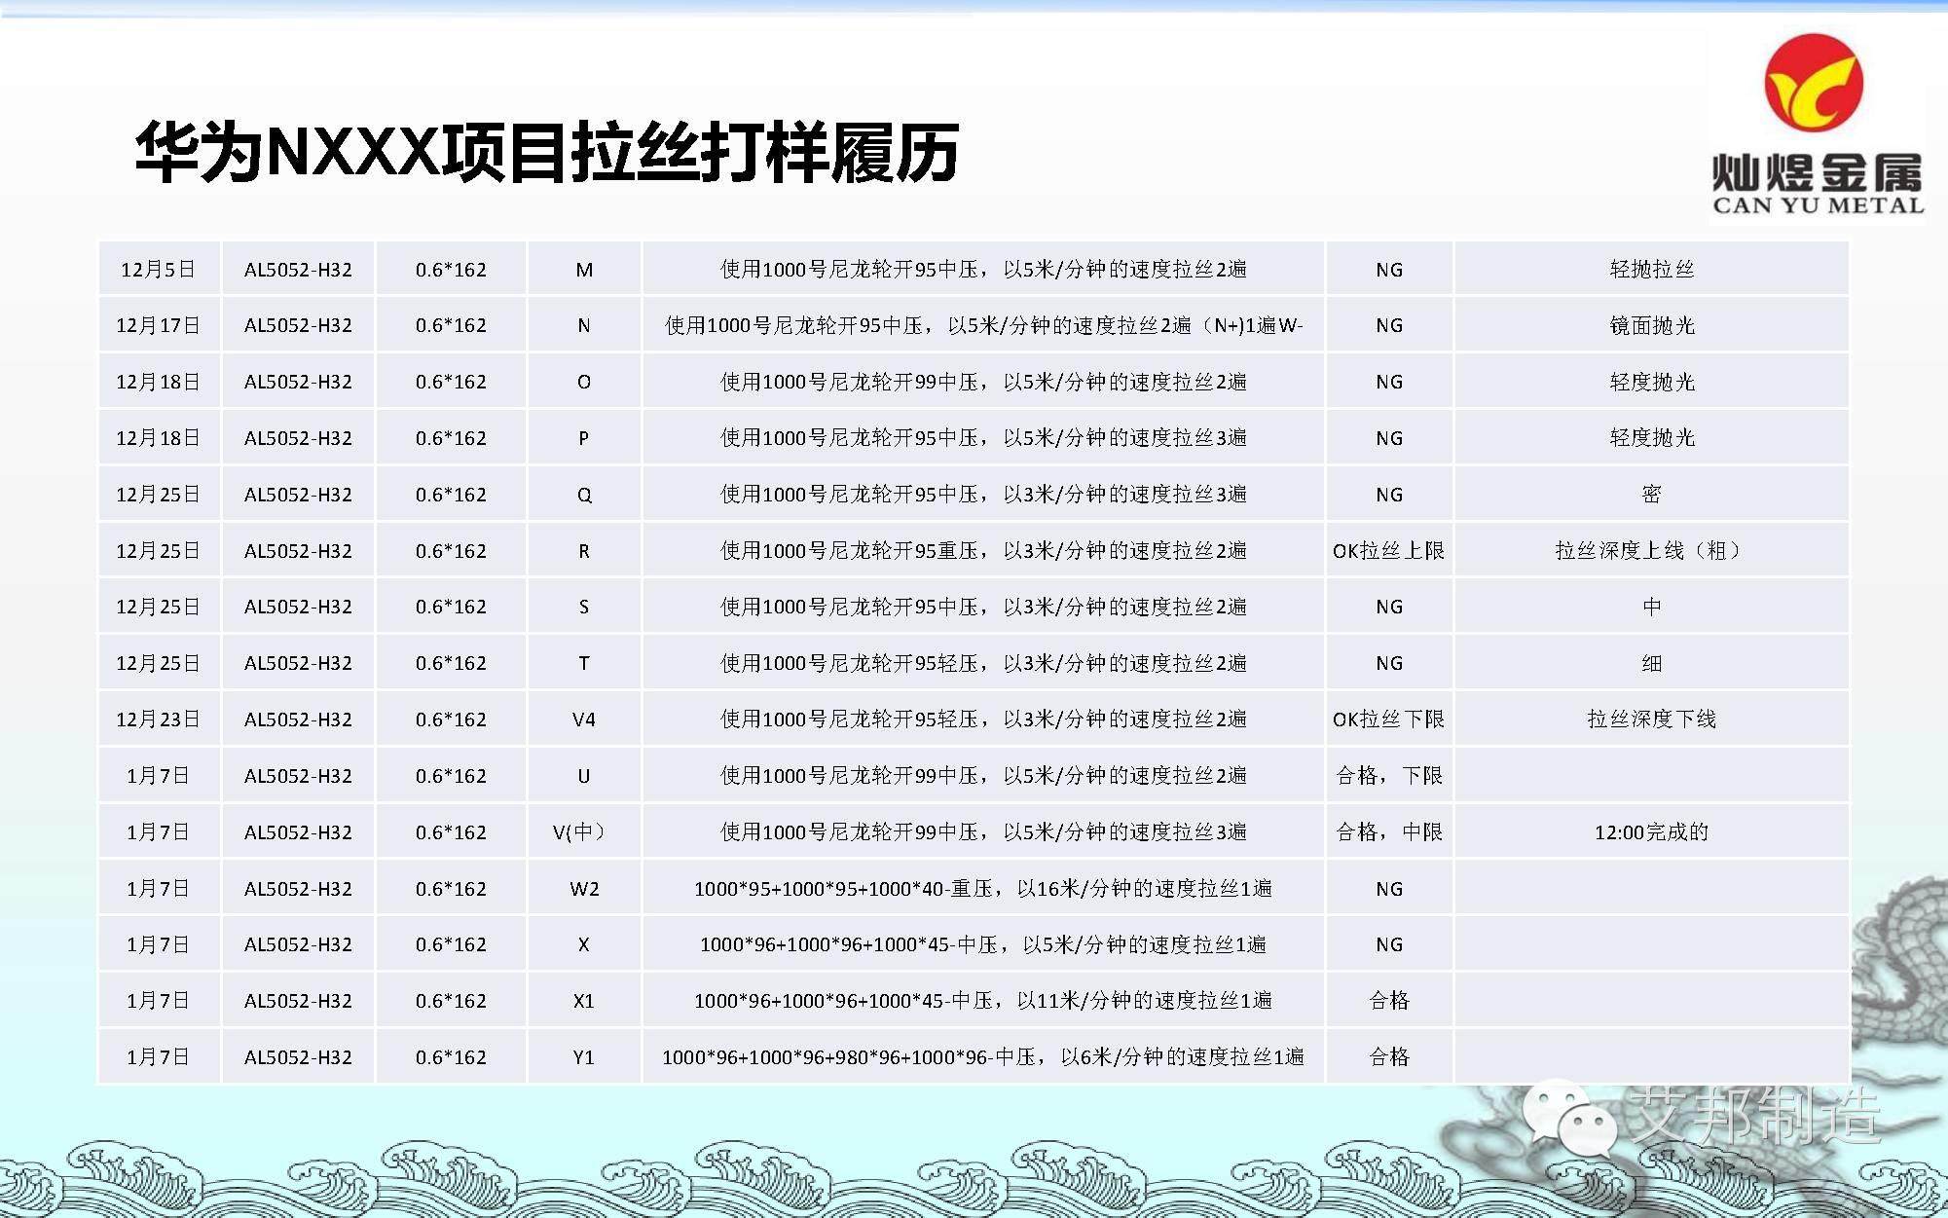
Task: Click sample code "O" in the table
Action: [x=584, y=382]
